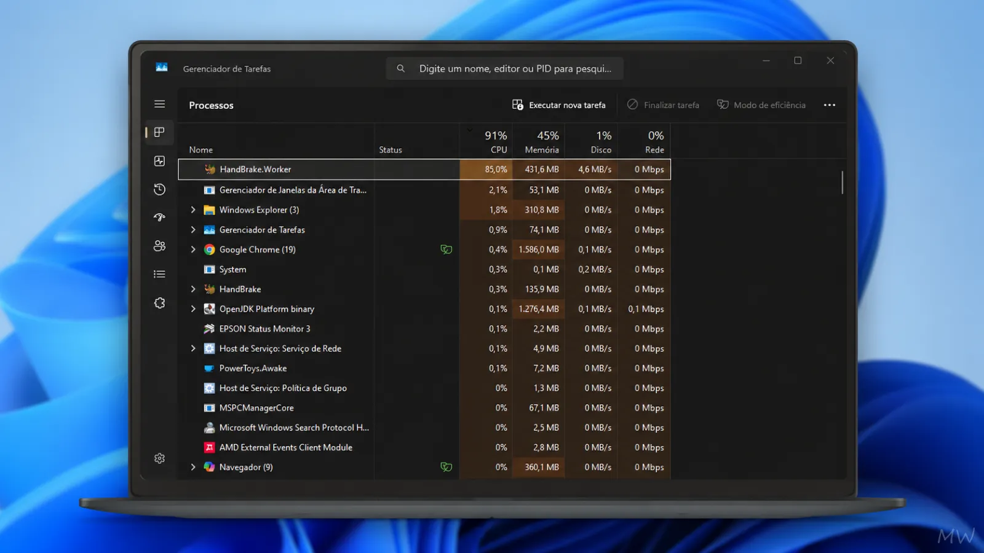Click the Navegador browser icon
Image resolution: width=984 pixels, height=553 pixels.
pos(209,467)
